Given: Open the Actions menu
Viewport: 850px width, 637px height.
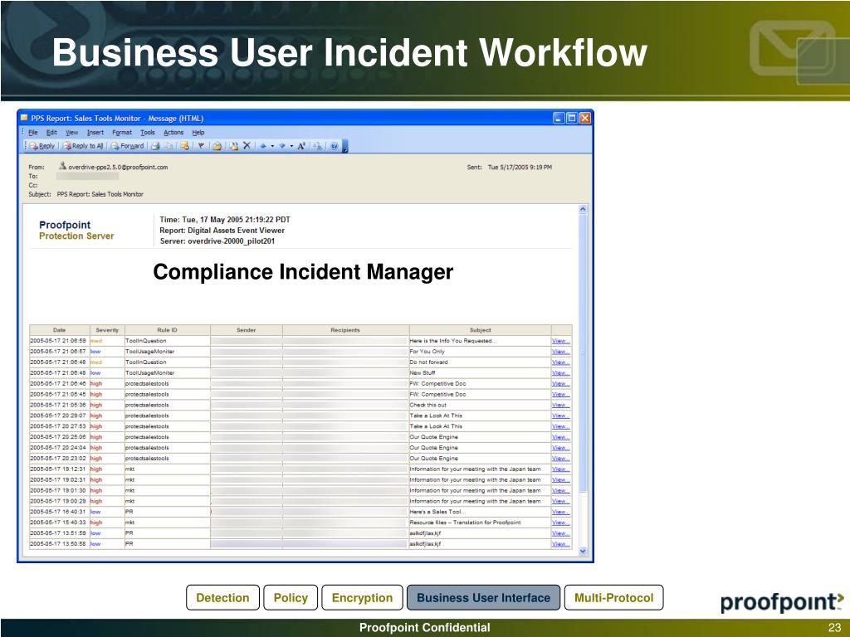Looking at the screenshot, I should click(x=173, y=132).
